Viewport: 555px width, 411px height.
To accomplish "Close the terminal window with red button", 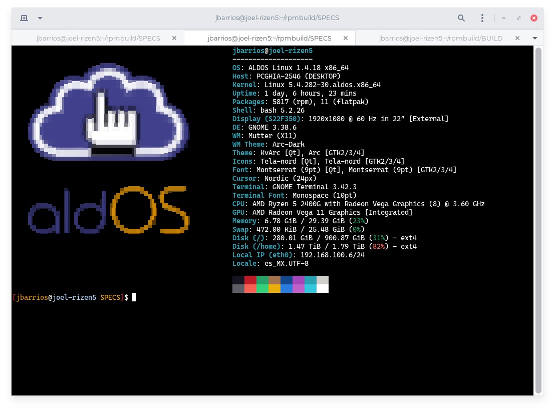I will click(534, 18).
